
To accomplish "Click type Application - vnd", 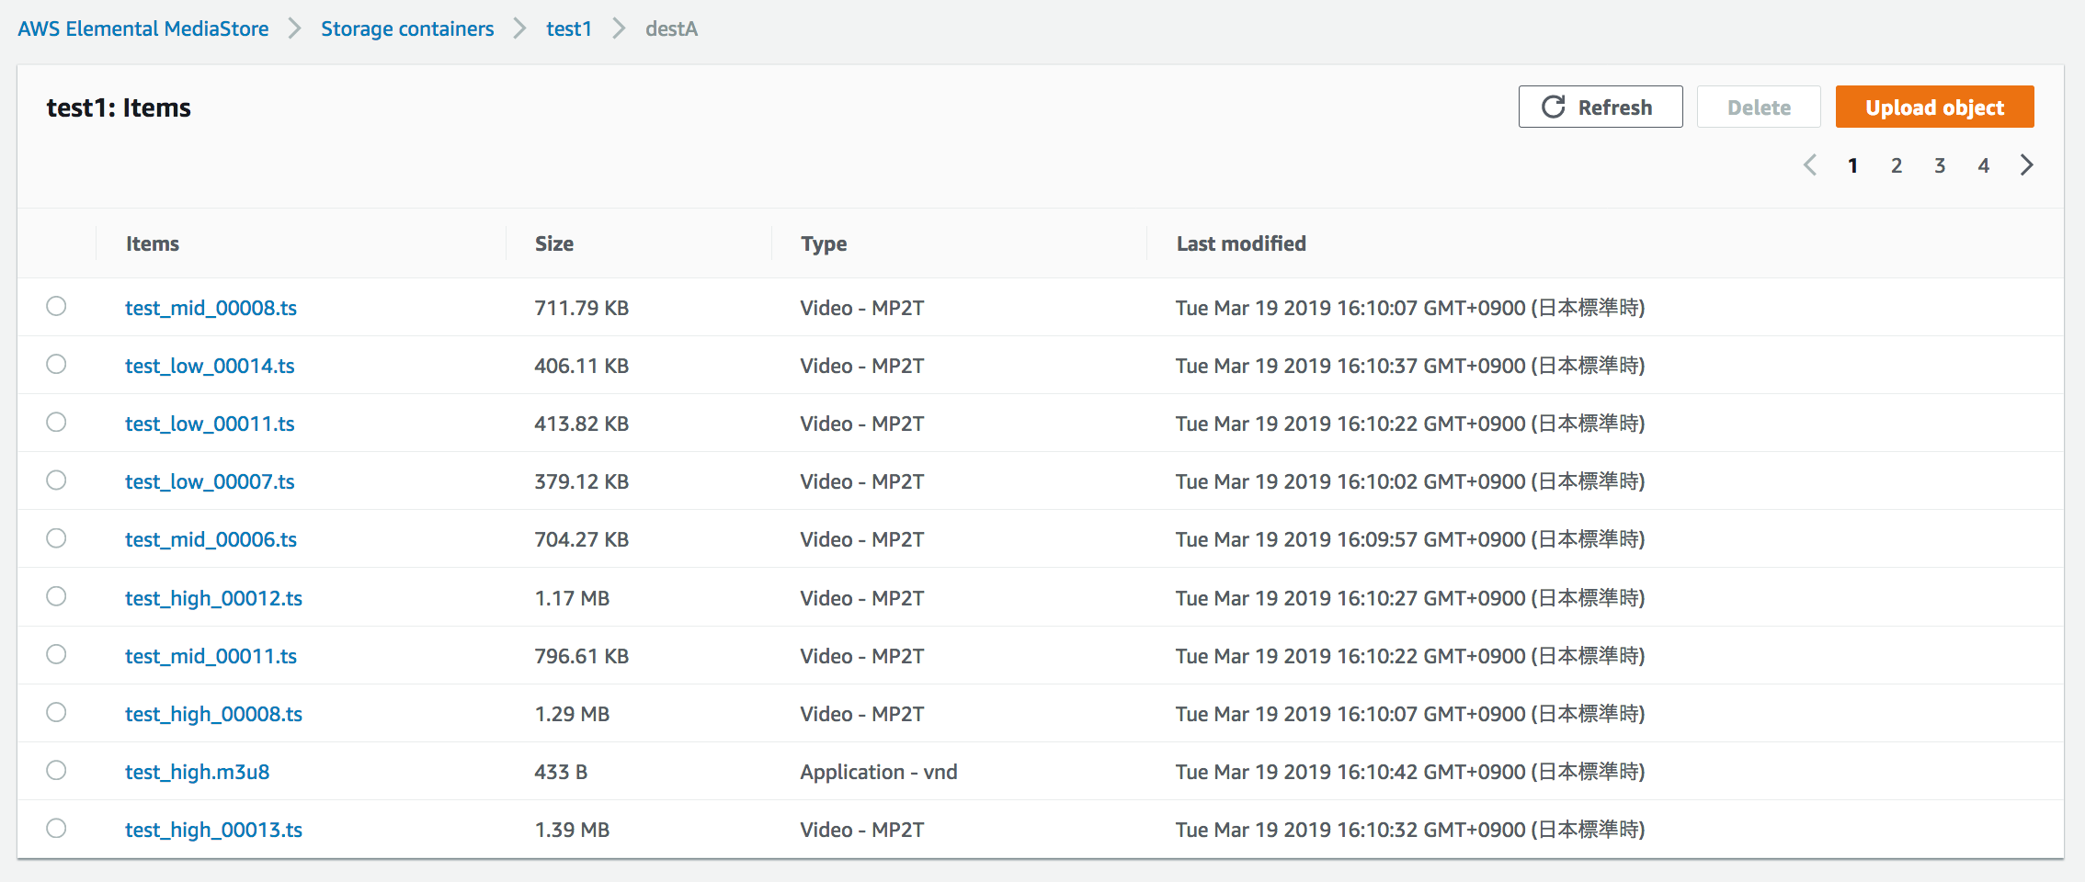I will (879, 772).
